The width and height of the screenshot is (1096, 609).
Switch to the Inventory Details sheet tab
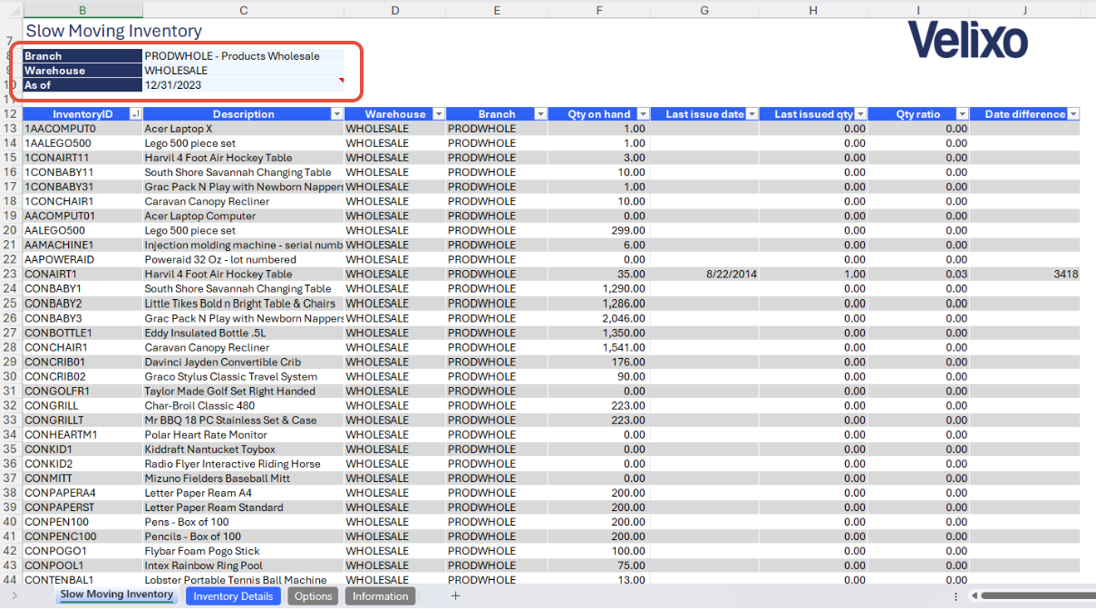pos(233,596)
